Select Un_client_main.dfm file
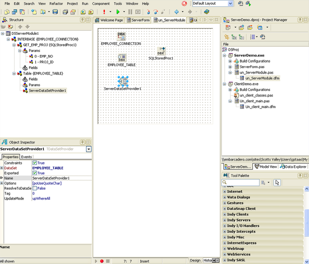Image resolution: width=309 pixels, height=264 pixels. click(260, 107)
